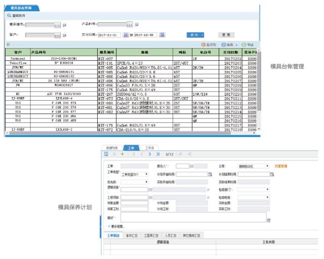Open lookup ellipsis for 产品料号
The width and height of the screenshot is (324, 259).
click(x=130, y=24)
